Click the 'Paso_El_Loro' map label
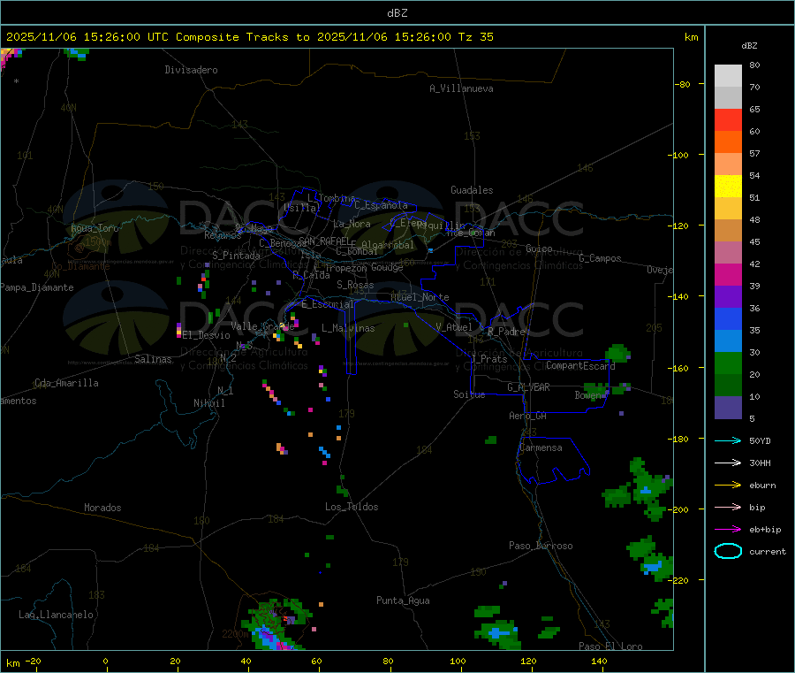Viewport: 795px width, 673px height. (610, 646)
